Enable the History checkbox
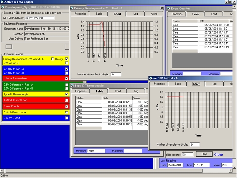249x187 pixels. (53, 59)
